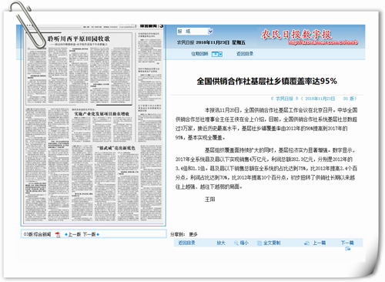
Task: Click the 农民日报数字报 logo banner
Action: (x=296, y=35)
